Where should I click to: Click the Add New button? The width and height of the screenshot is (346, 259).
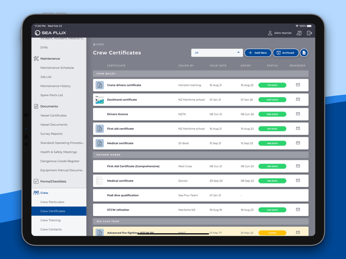pos(258,53)
